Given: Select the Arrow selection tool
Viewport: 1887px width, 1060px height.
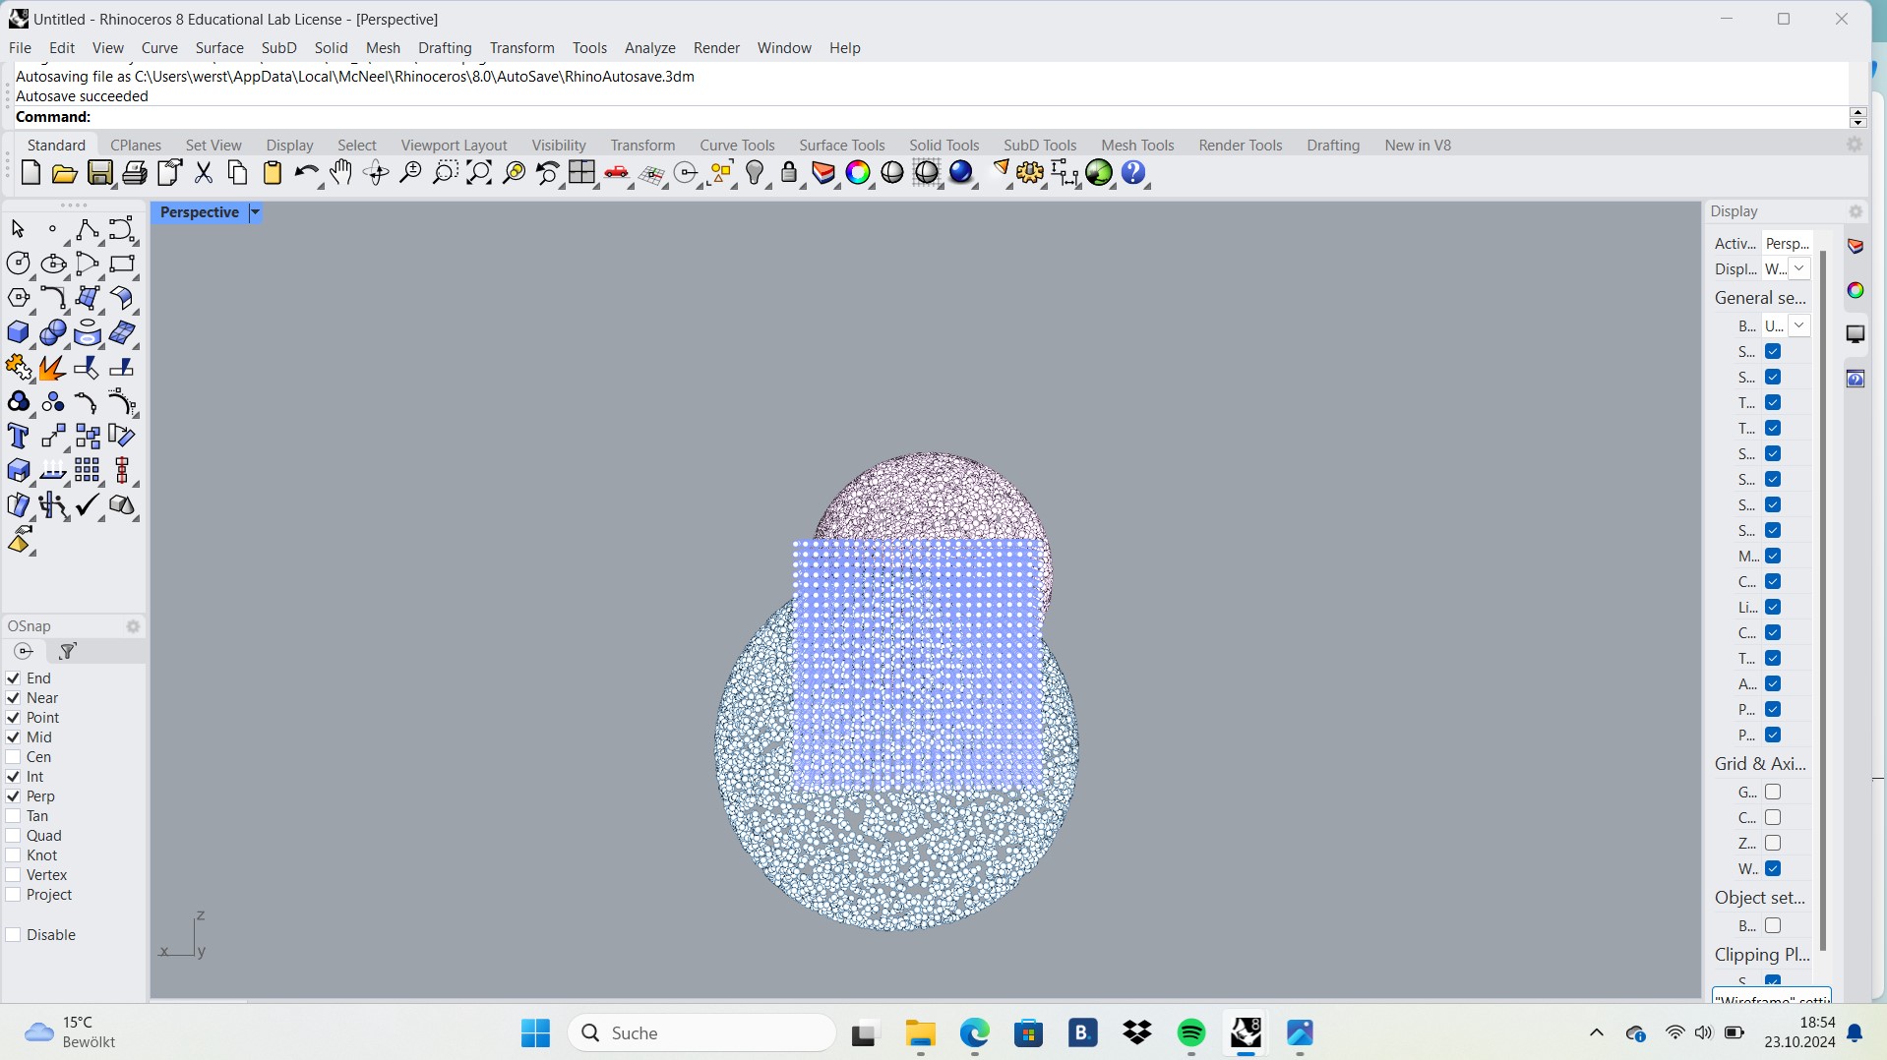Looking at the screenshot, I should click(18, 228).
